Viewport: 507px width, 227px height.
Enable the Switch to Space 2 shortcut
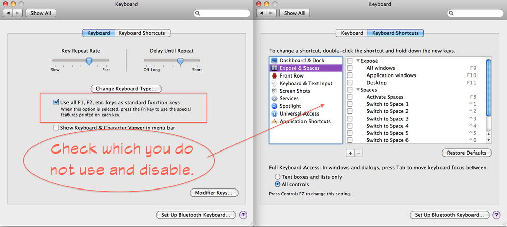tap(350, 111)
